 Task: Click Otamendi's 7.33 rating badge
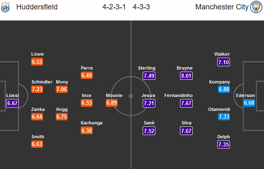[x=224, y=117]
